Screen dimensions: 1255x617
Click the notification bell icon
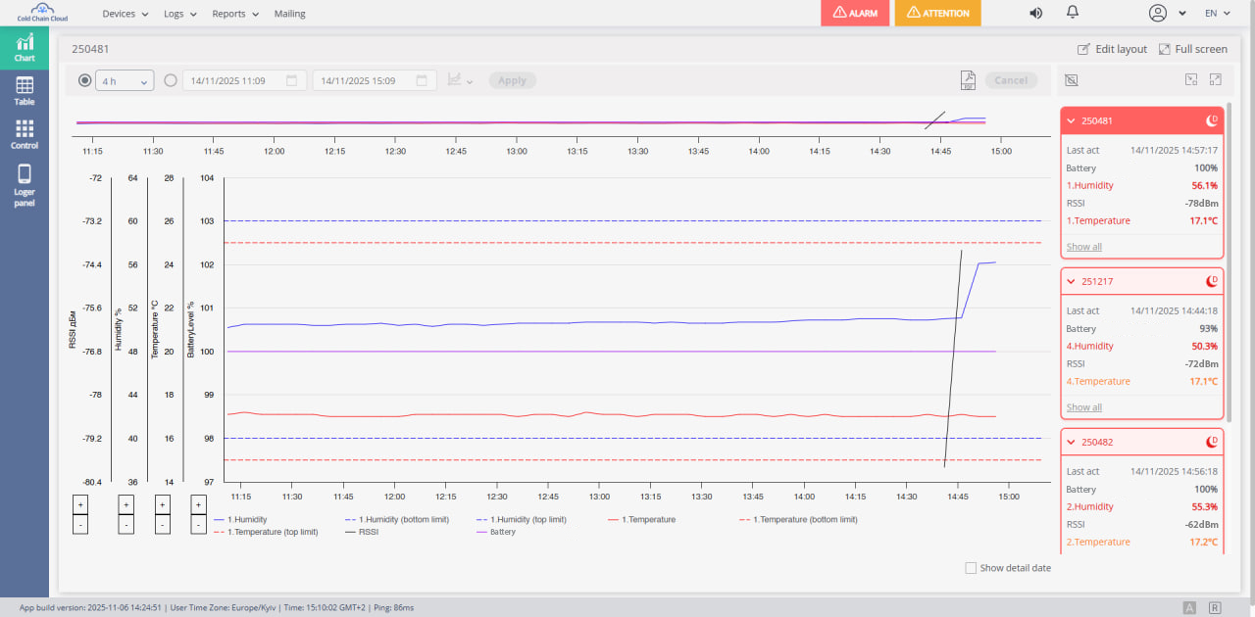[x=1072, y=13]
